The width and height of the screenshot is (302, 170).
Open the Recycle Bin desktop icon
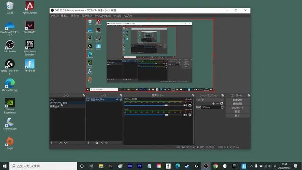(9, 8)
